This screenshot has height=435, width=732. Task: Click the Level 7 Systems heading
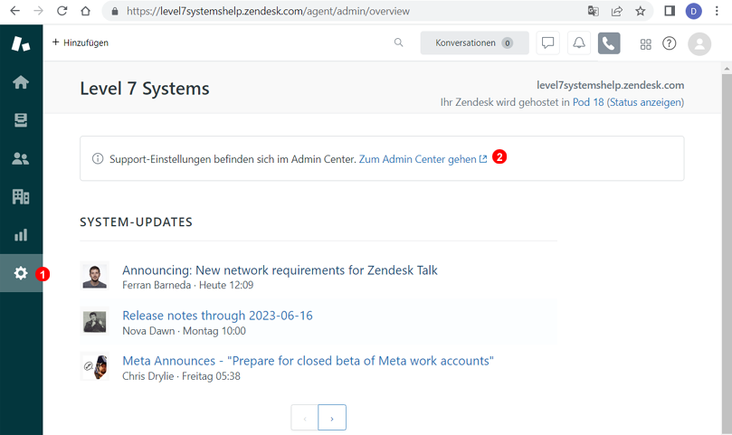[145, 89]
